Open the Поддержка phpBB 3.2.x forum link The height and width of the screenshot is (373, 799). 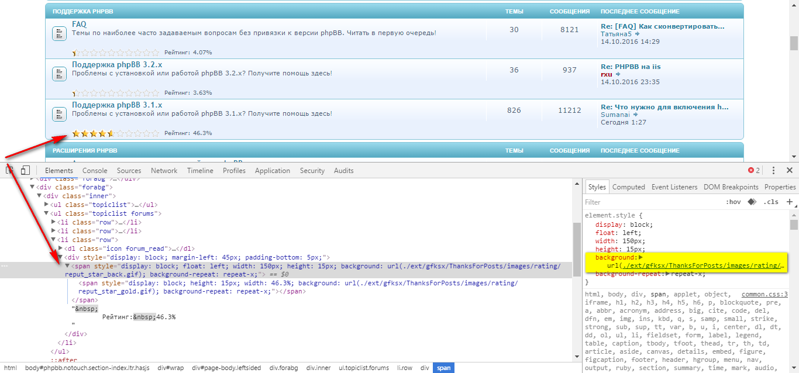tap(117, 64)
